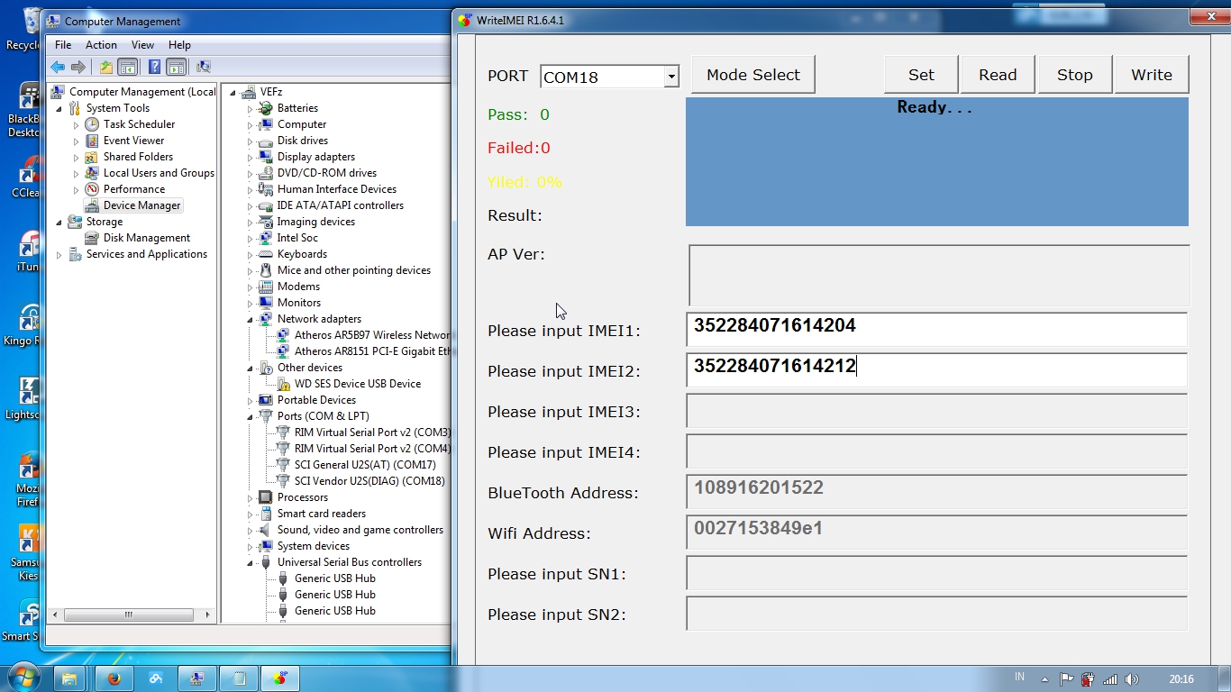1231x692 pixels.
Task: Click the BlueTooth Address field
Action: coord(937,491)
